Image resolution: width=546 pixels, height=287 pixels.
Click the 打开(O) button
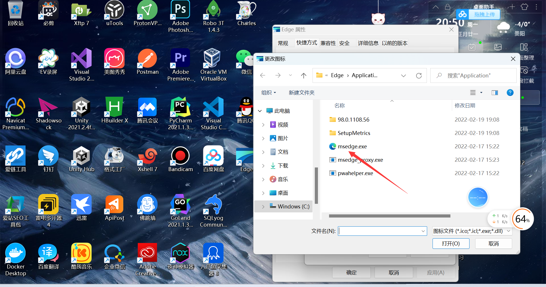click(451, 243)
